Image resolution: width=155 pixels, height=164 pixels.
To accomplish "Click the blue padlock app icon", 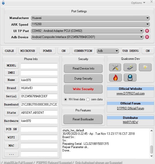I will [3, 3].
